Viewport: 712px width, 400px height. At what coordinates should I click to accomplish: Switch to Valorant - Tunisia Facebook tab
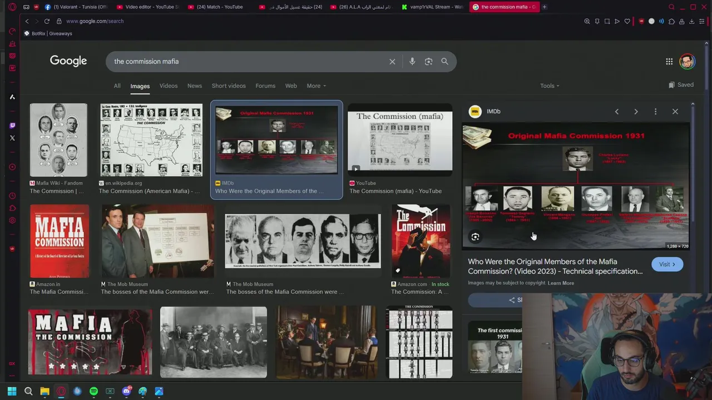coord(76,7)
